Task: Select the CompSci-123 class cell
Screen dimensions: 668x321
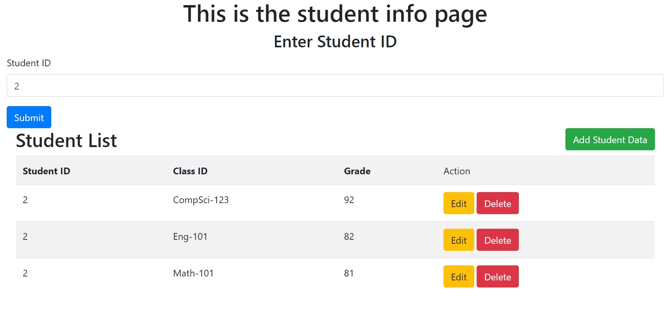Action: coord(201,200)
